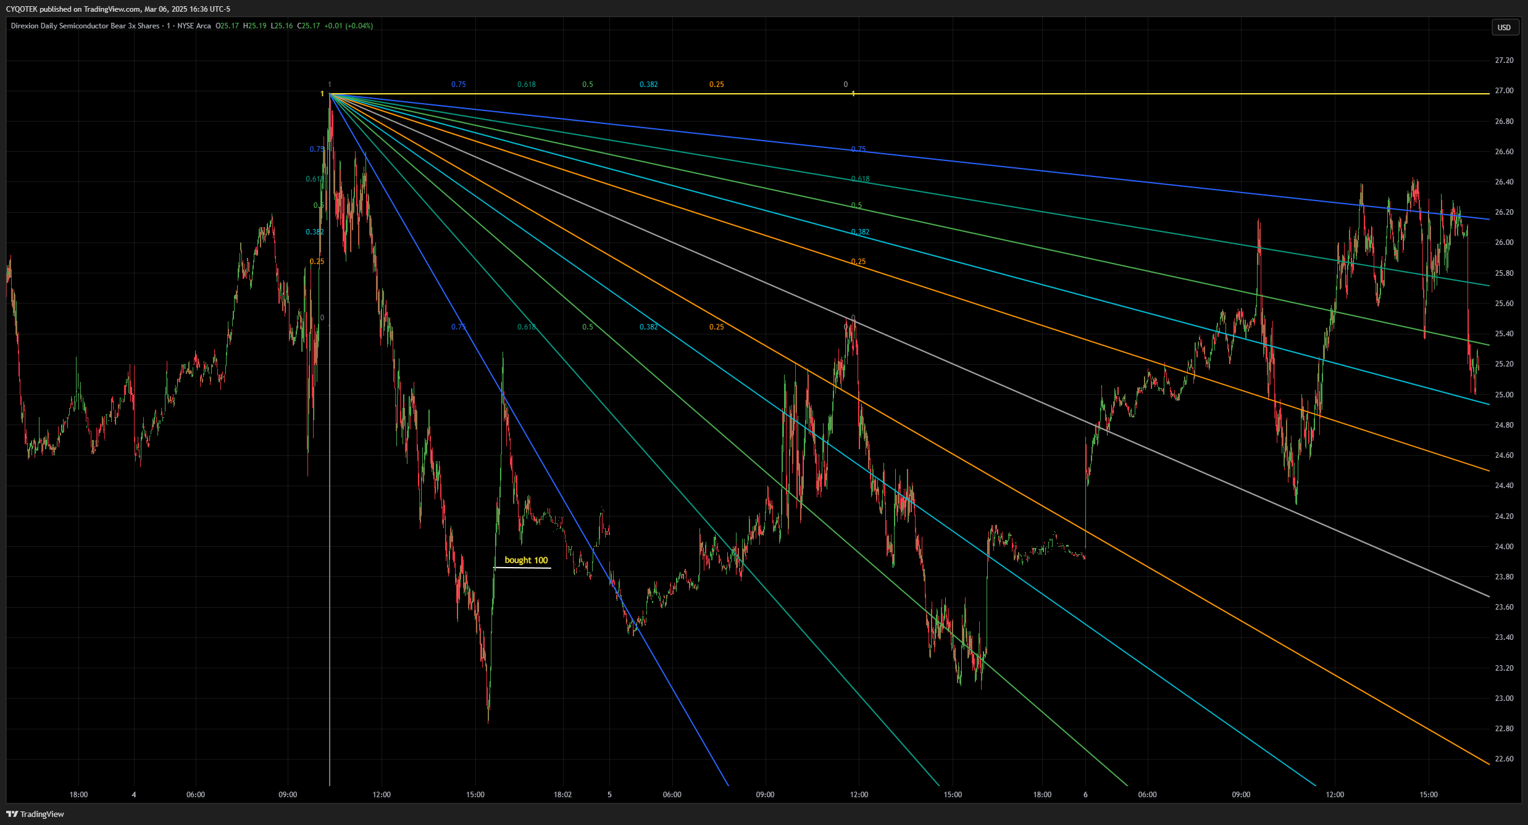Click the 26.80 price axis label
The image size is (1528, 825).
coord(1504,122)
